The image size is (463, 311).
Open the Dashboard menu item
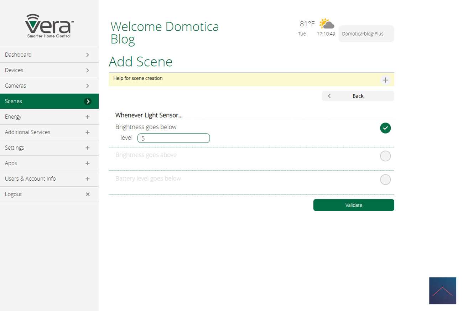49,55
